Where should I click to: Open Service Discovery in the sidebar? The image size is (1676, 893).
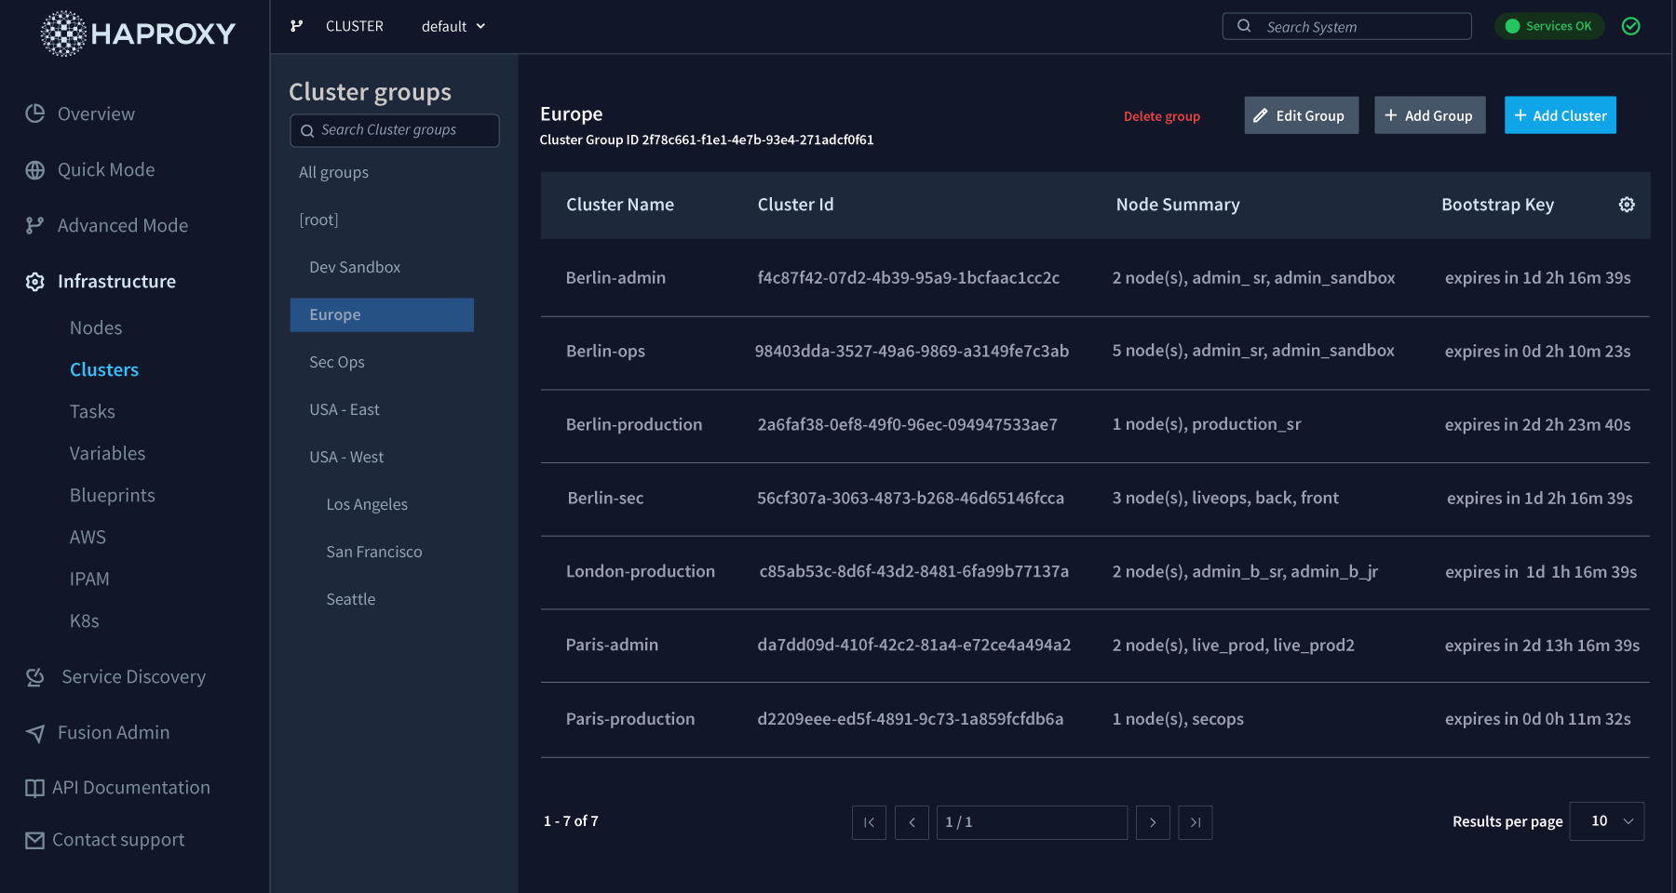(x=132, y=676)
